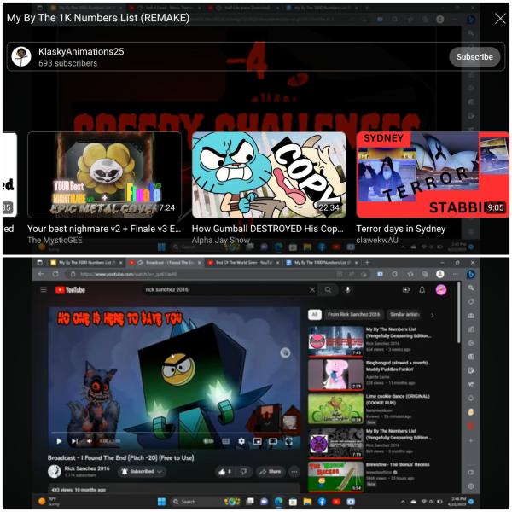Open the YouTube guide hamburger menu
The width and height of the screenshot is (512, 512).
point(44,289)
